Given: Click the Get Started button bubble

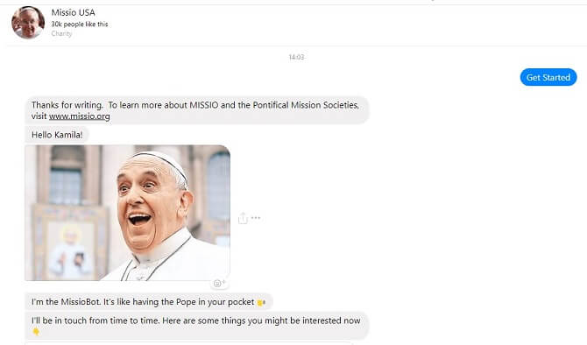Looking at the screenshot, I should coord(548,77).
